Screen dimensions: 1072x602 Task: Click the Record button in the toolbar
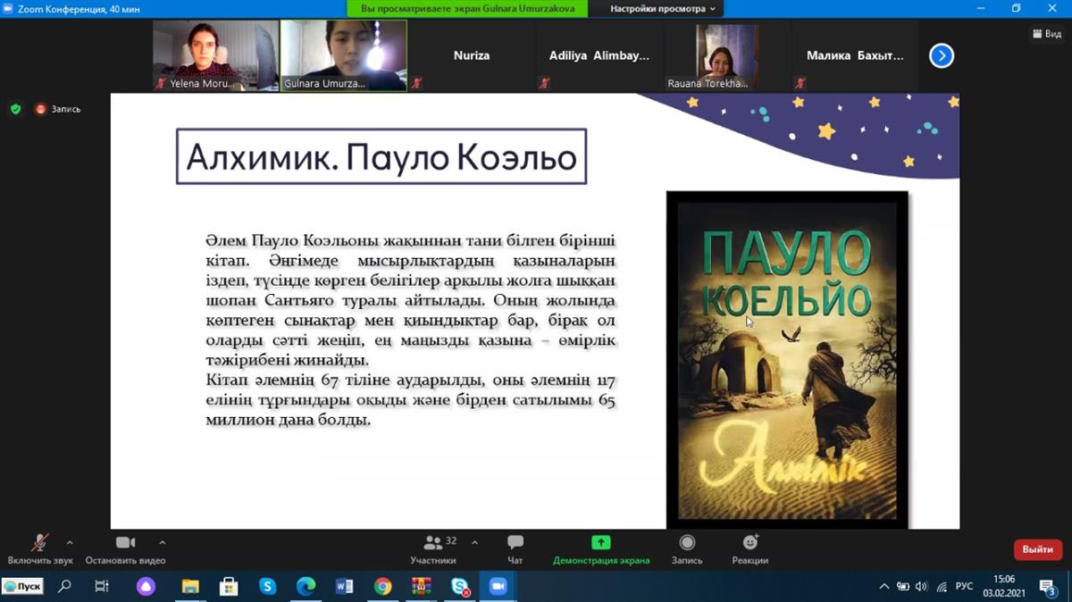point(686,543)
